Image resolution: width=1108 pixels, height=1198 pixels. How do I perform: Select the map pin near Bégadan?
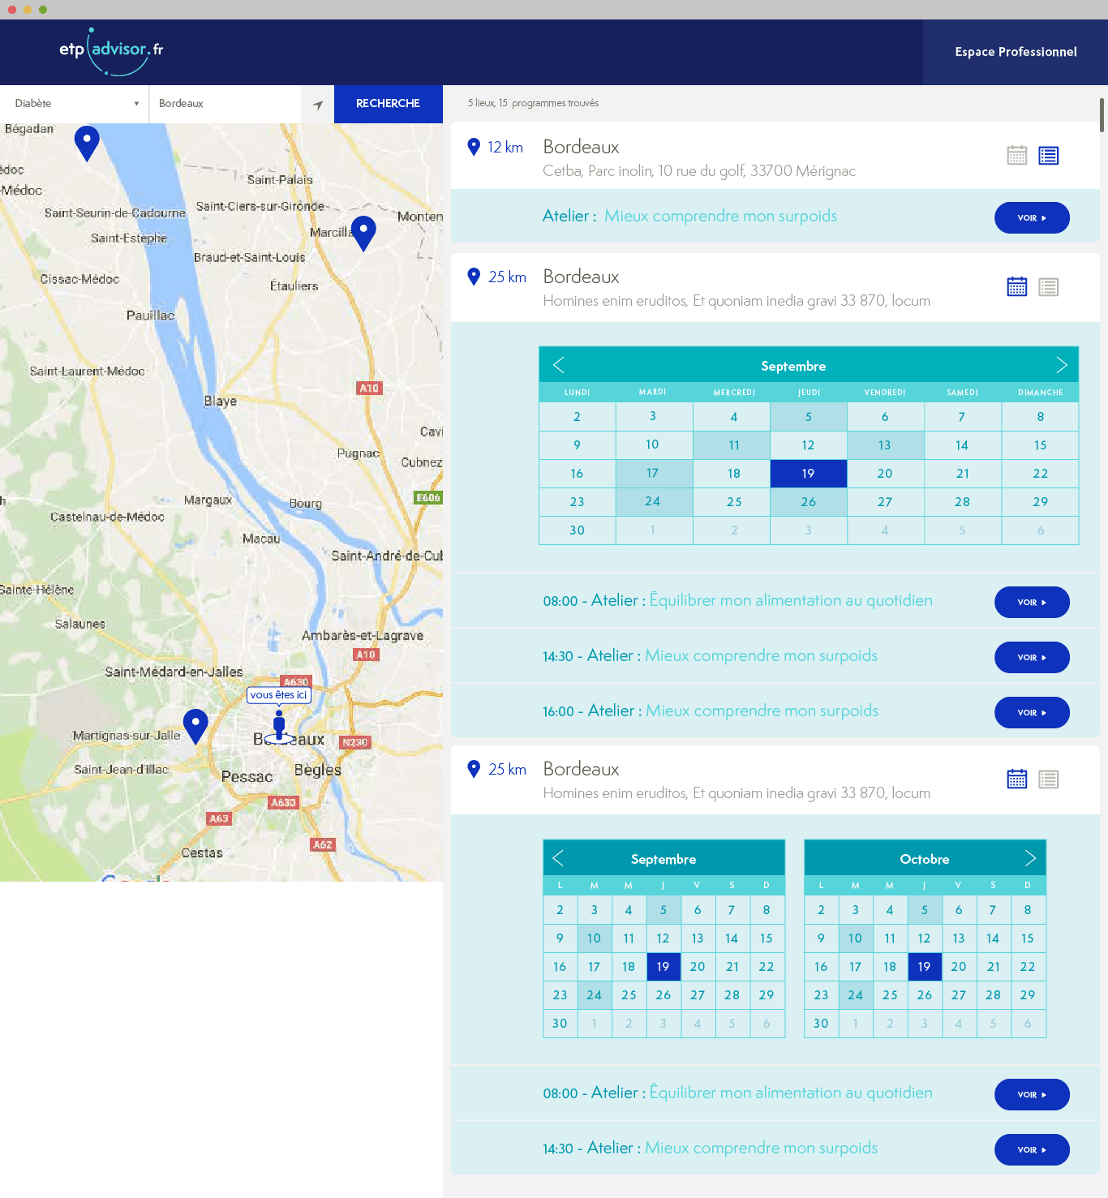point(87,144)
